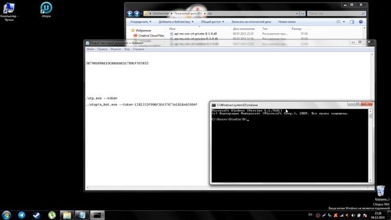This screenshot has width=391, height=220.
Task: Open the recent pages dropdown beside Forward
Action: [141, 13]
